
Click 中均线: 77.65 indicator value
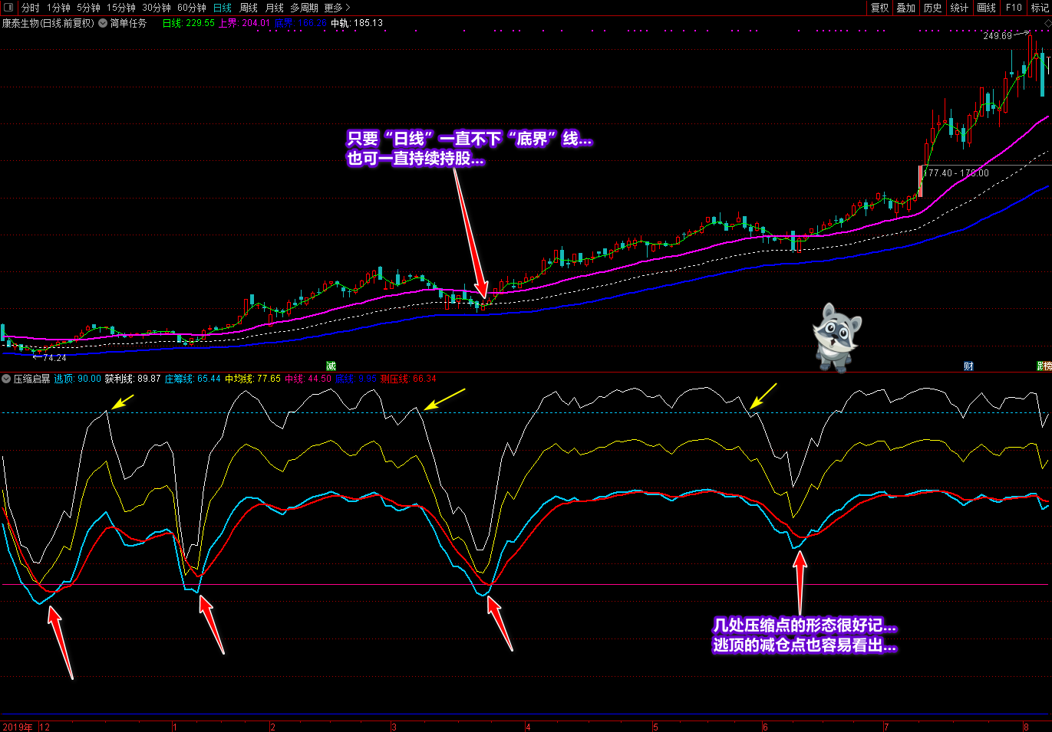click(x=252, y=379)
